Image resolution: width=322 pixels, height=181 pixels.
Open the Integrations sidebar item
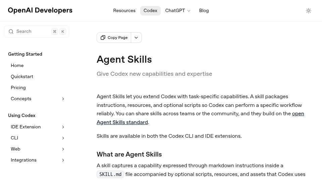pyautogui.click(x=23, y=160)
